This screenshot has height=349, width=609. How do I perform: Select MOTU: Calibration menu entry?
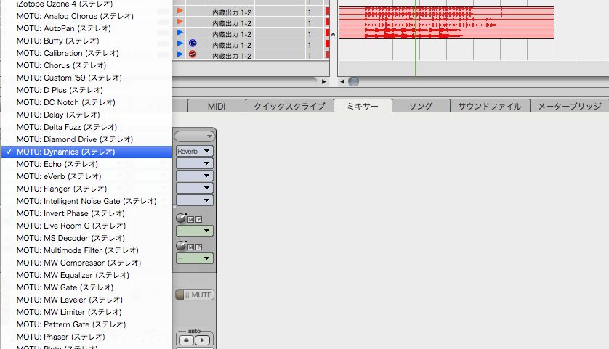pos(86,53)
